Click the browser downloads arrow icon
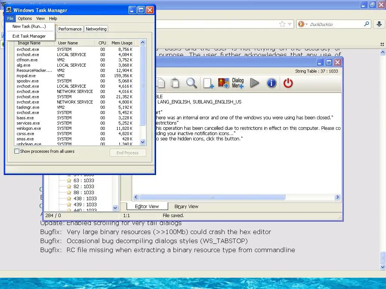 (379, 24)
